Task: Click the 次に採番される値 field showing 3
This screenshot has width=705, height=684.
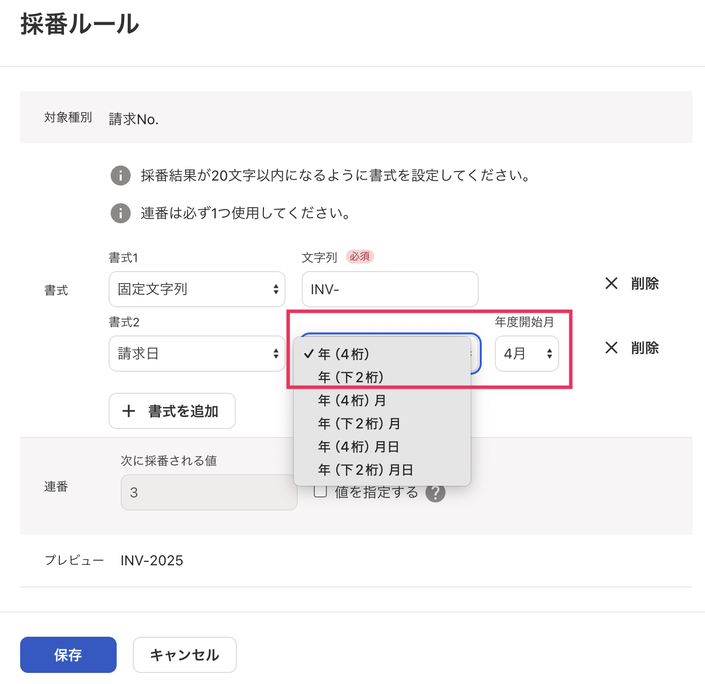Action: point(209,491)
